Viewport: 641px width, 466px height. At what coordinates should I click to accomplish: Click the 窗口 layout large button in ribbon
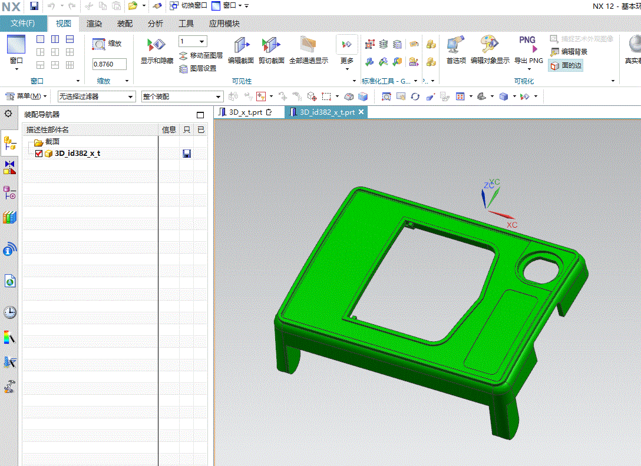click(x=16, y=52)
